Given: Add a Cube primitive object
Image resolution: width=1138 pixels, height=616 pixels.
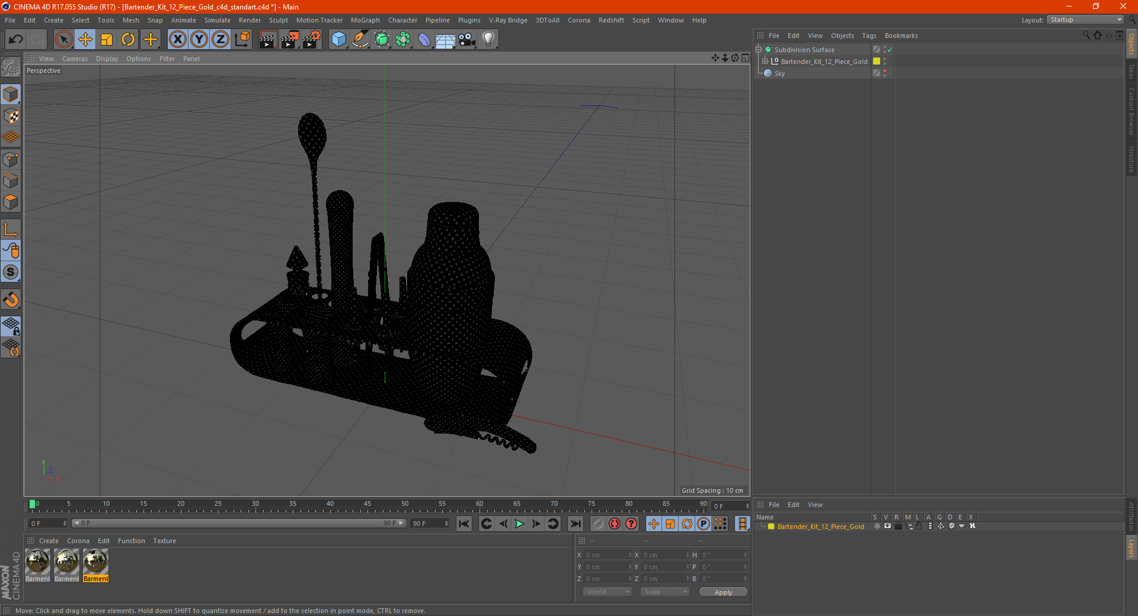Looking at the screenshot, I should tap(338, 40).
